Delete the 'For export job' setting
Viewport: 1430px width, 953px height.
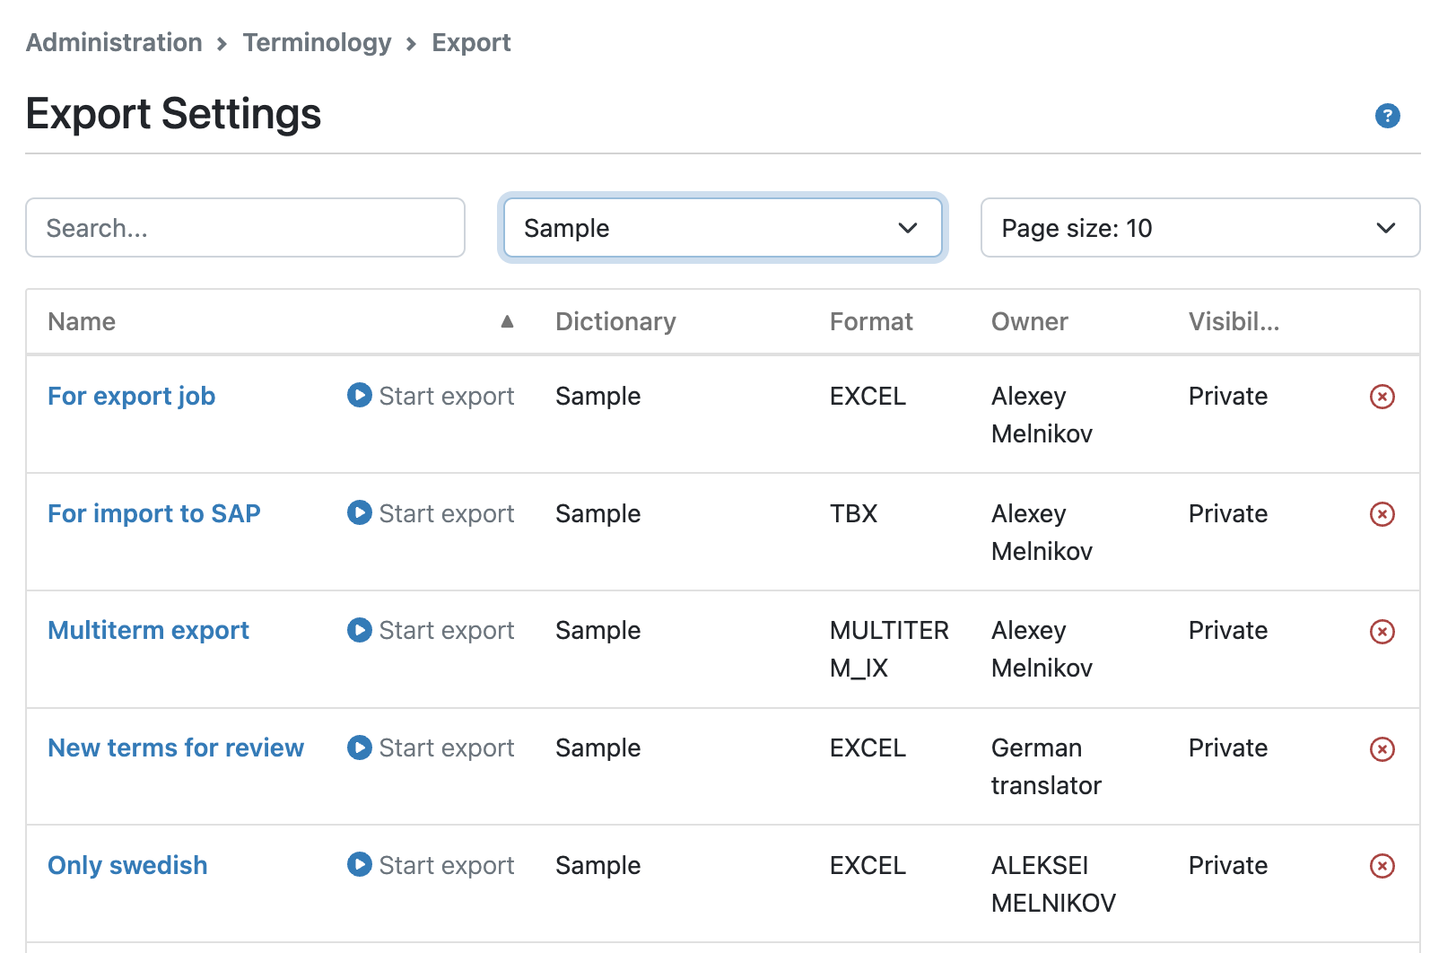pos(1382,397)
